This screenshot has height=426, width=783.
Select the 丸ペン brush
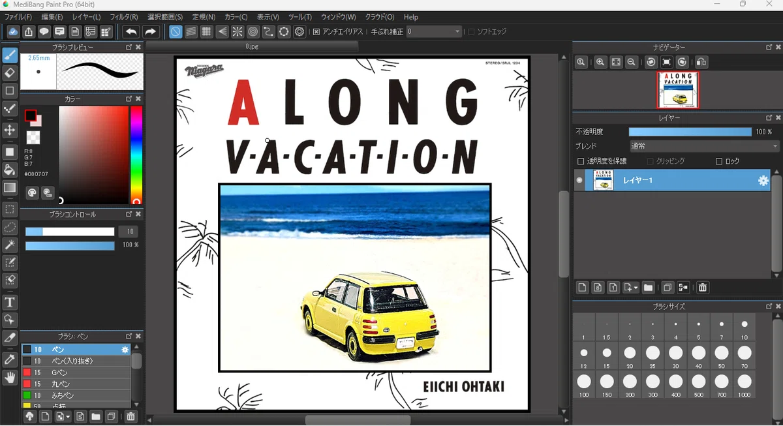[76, 384]
